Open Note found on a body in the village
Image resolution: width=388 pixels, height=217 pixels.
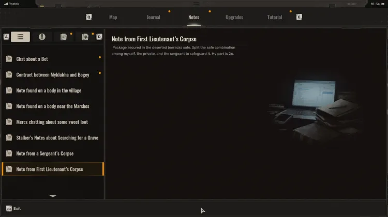[53, 90]
